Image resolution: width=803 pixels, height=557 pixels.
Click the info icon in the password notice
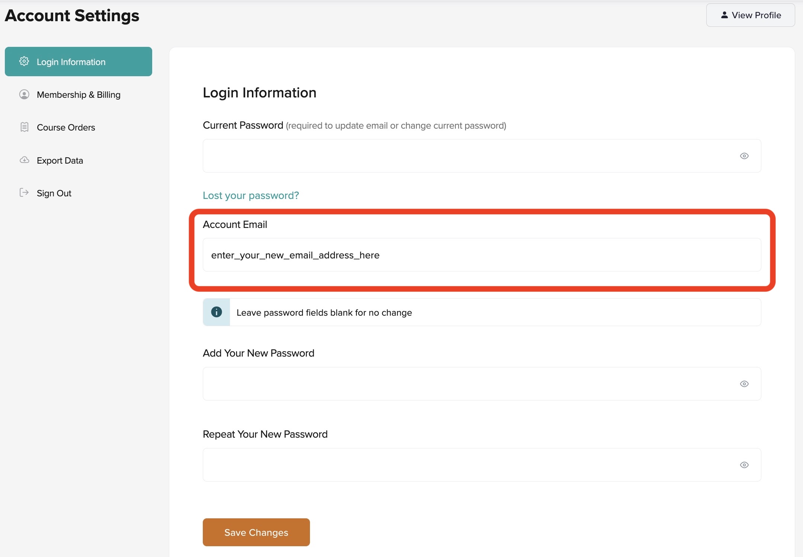tap(217, 312)
